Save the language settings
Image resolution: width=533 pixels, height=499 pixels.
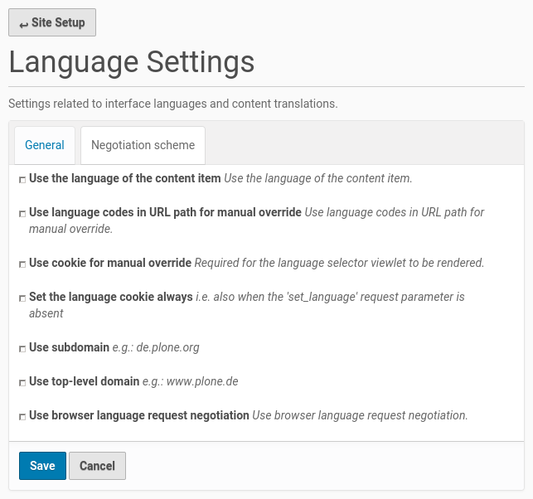[x=42, y=466]
